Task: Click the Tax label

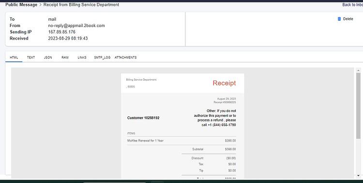Action: (201, 164)
